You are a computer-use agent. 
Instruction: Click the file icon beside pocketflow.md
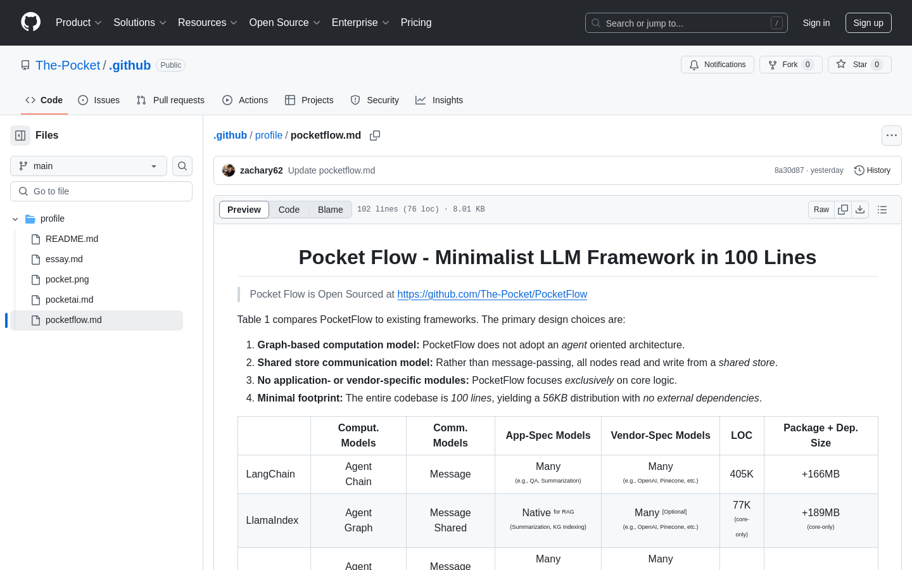point(36,320)
